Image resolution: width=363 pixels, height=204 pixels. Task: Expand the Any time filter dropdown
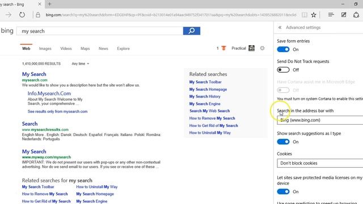(81, 63)
